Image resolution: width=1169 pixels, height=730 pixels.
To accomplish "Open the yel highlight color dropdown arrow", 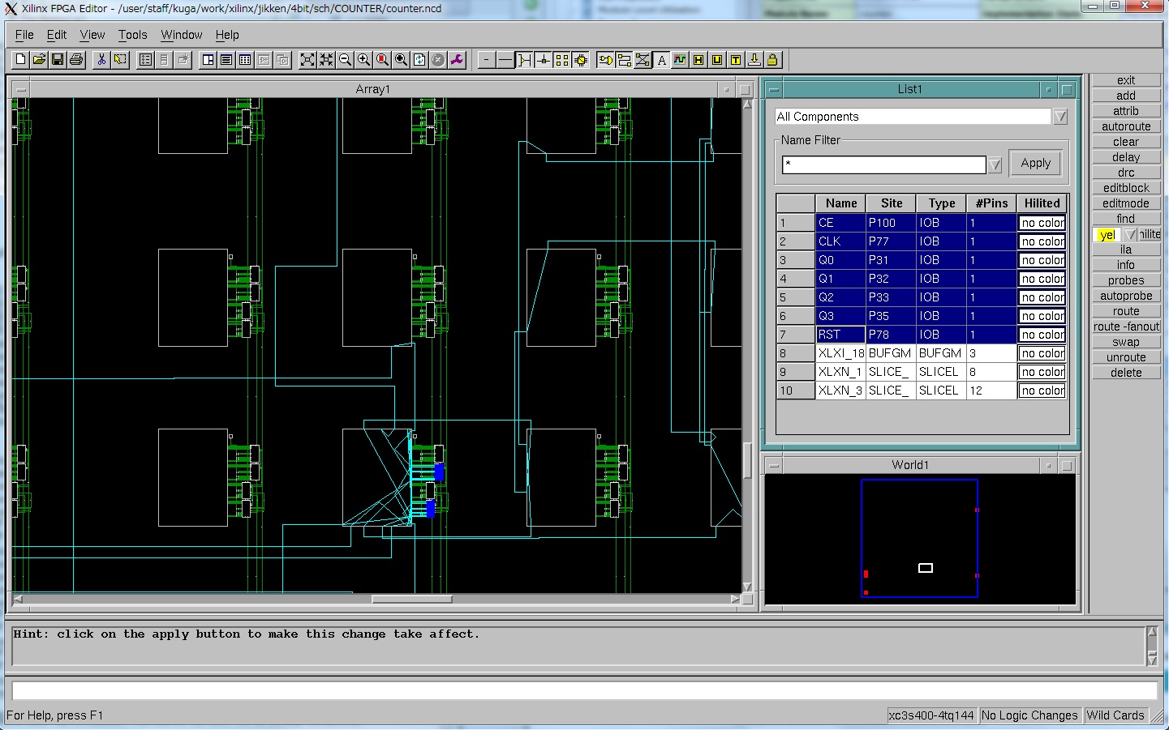I will pyautogui.click(x=1130, y=234).
